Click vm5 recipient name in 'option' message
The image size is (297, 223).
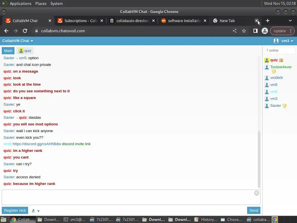23,58
